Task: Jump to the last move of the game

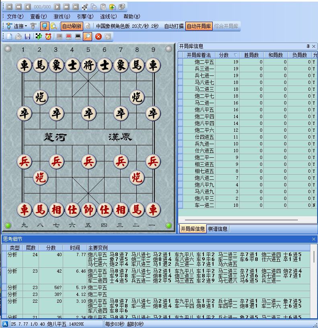Action: pyautogui.click(x=76, y=7)
